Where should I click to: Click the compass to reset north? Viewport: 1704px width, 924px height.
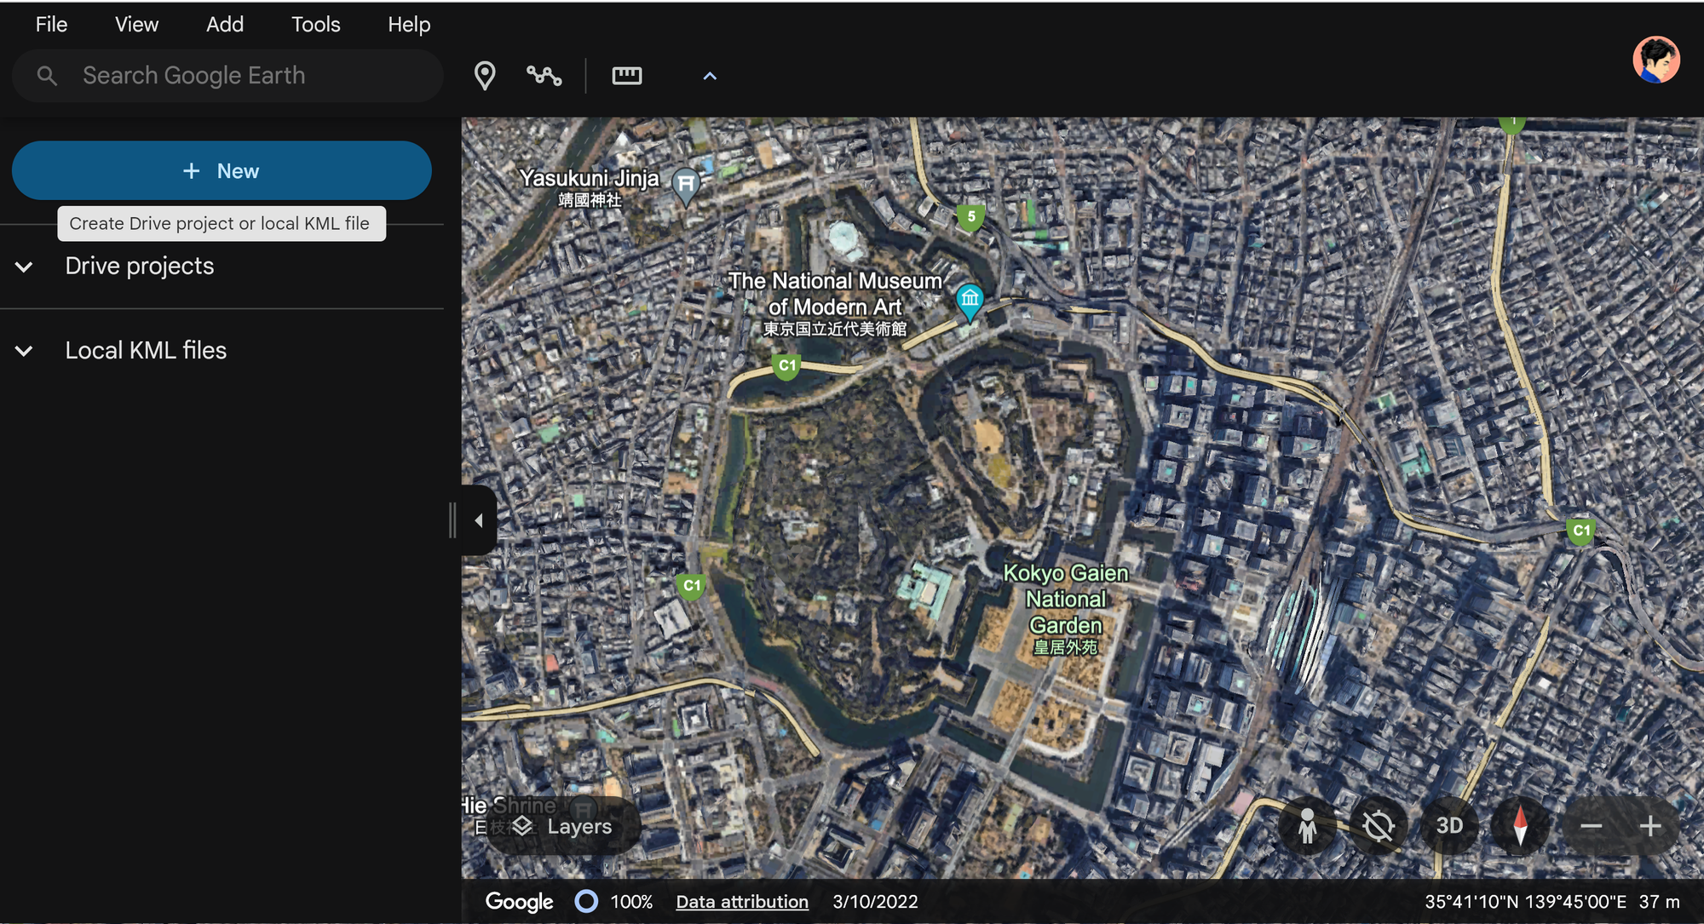pyautogui.click(x=1520, y=826)
